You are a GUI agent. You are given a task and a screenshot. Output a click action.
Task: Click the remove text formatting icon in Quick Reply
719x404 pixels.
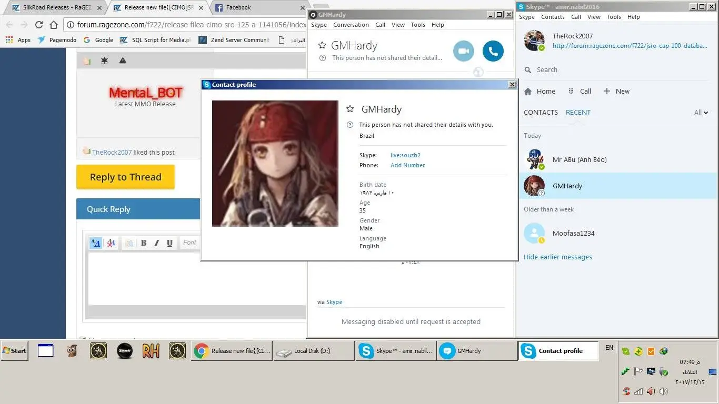click(111, 243)
